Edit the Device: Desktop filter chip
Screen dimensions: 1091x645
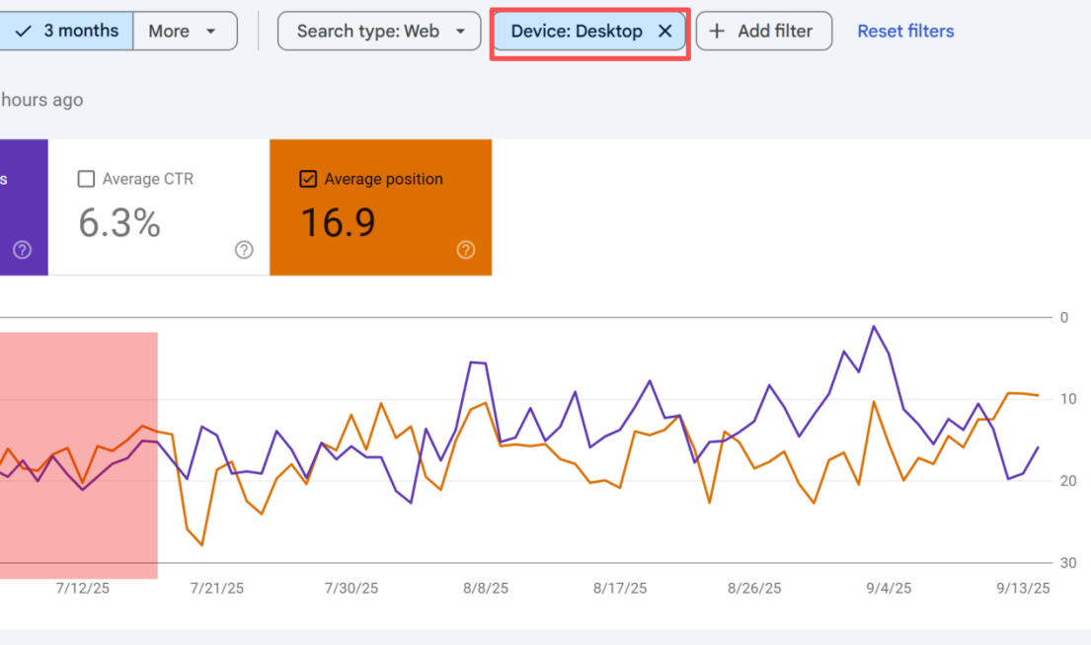(576, 32)
